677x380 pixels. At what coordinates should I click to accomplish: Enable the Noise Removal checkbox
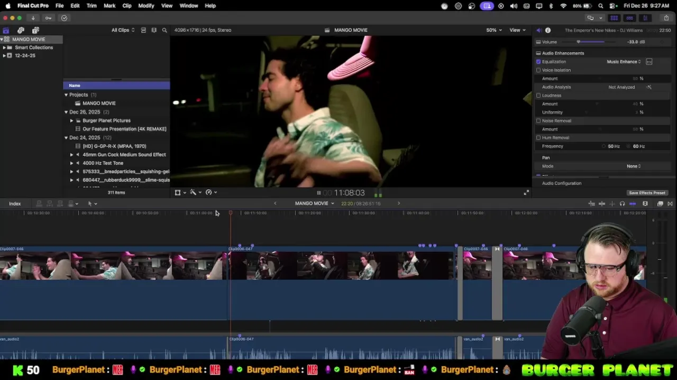(538, 121)
